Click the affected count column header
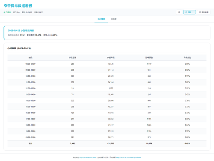 (x=149, y=57)
